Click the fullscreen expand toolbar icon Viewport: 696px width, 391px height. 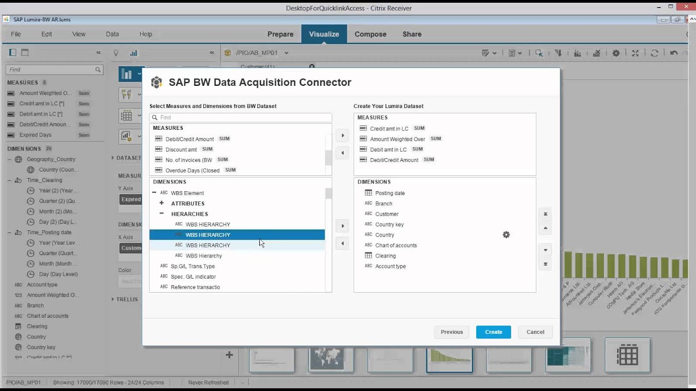pyautogui.click(x=635, y=53)
